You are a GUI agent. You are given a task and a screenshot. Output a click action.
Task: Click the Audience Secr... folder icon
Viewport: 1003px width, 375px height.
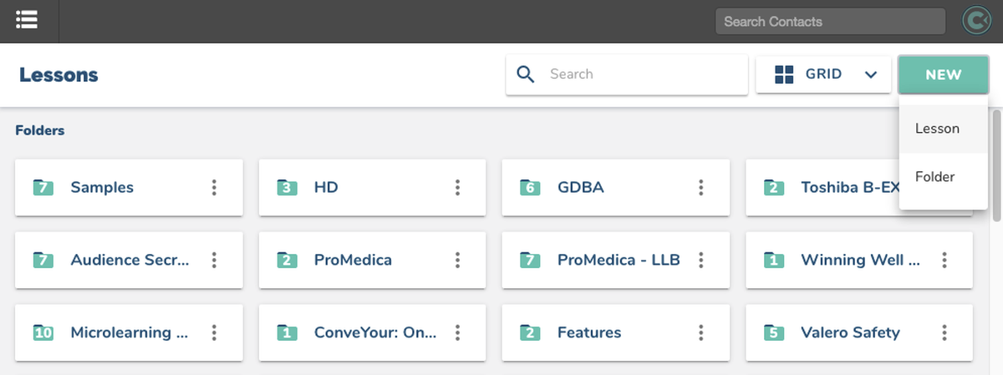(x=43, y=261)
